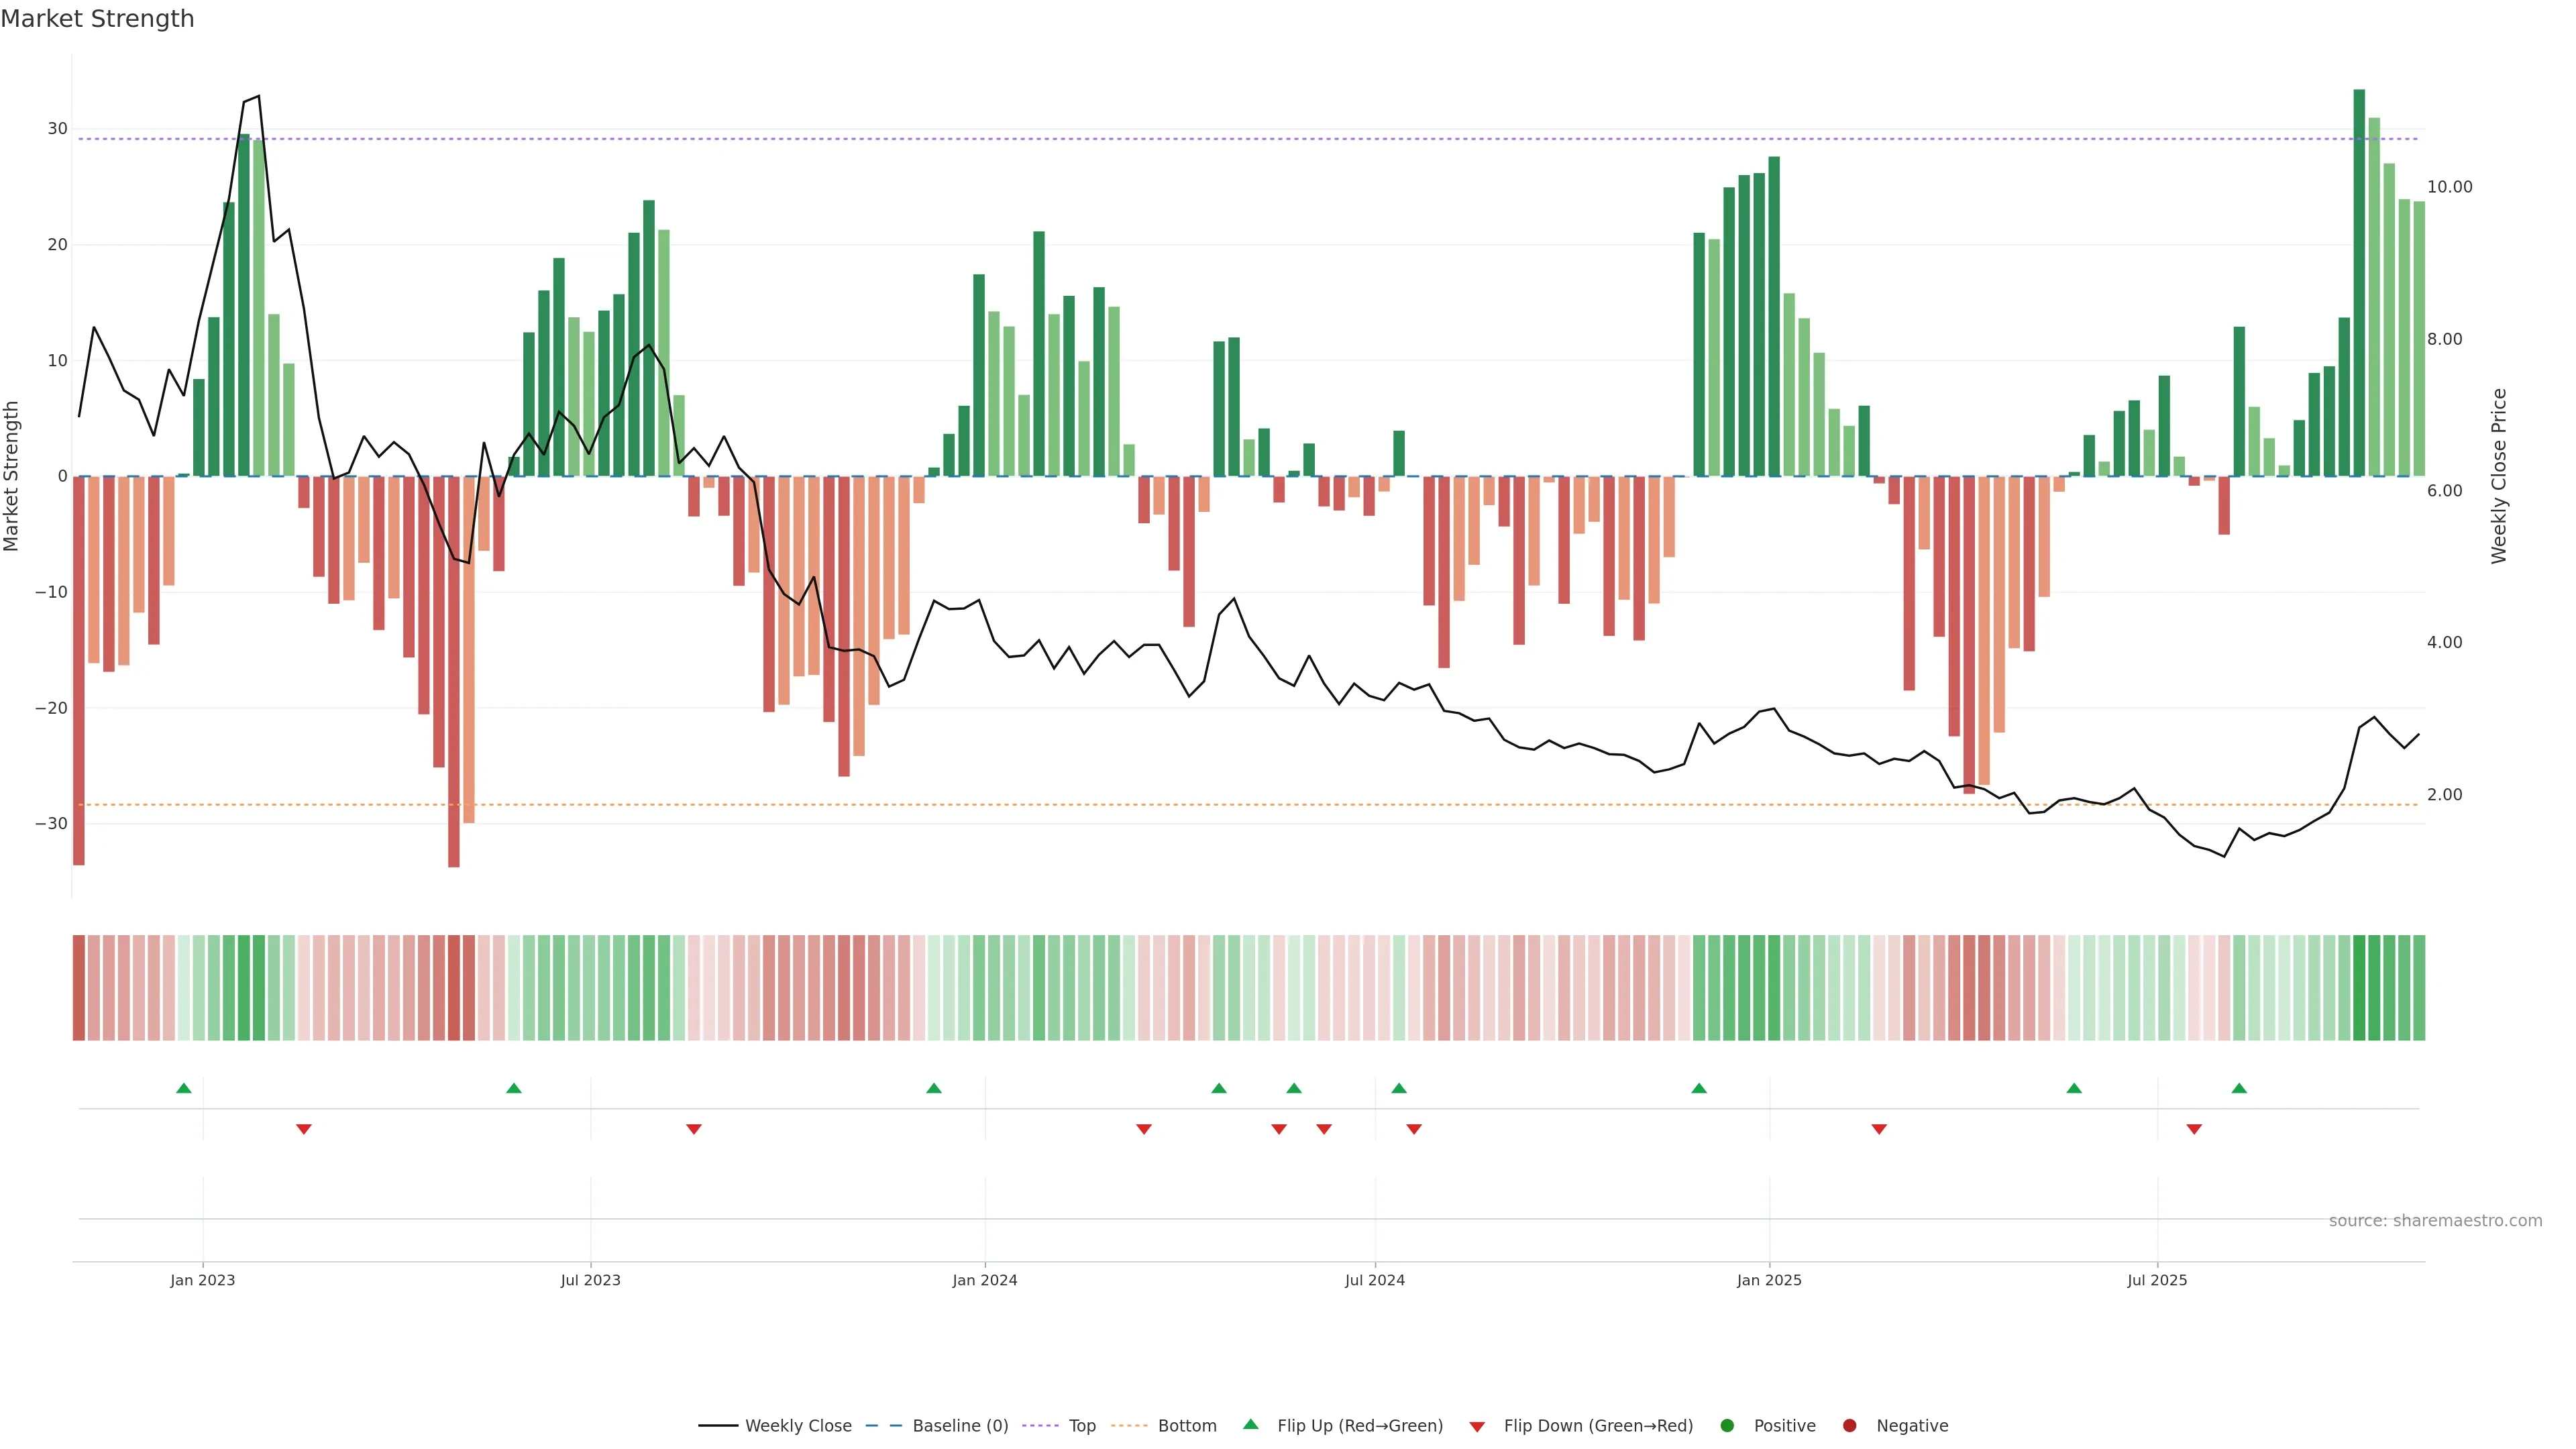Click the Market Strength chart title
This screenshot has height=1449, width=2576.
point(97,19)
